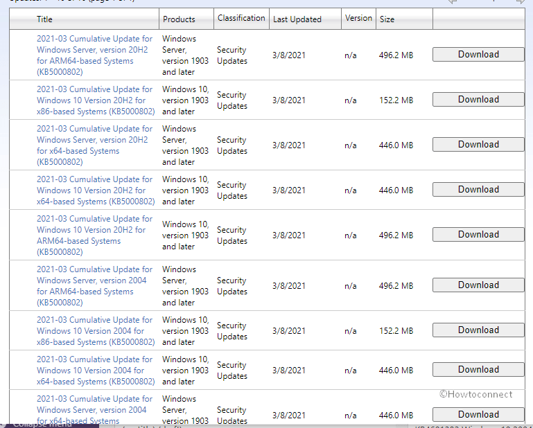Click n/a version in Windows 10 2004 x86 row

tap(351, 331)
